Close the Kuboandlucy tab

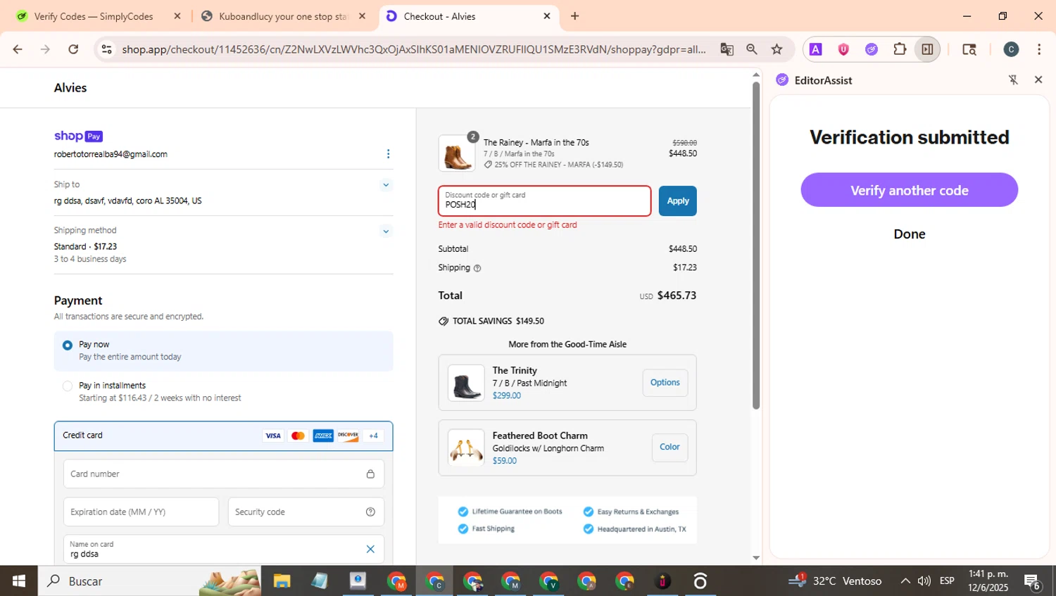[362, 16]
